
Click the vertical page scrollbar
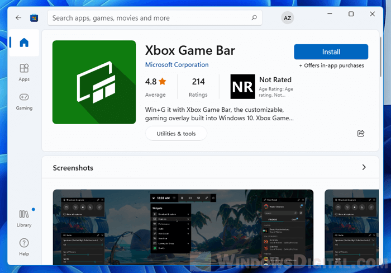[380, 57]
